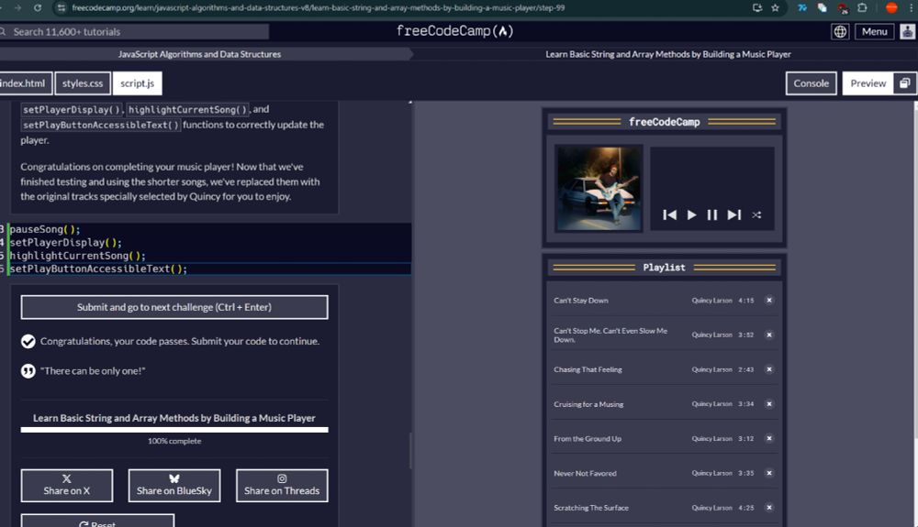This screenshot has width=918, height=527.
Task: Delete Chasing That Feeling from playlist
Action: coord(769,369)
